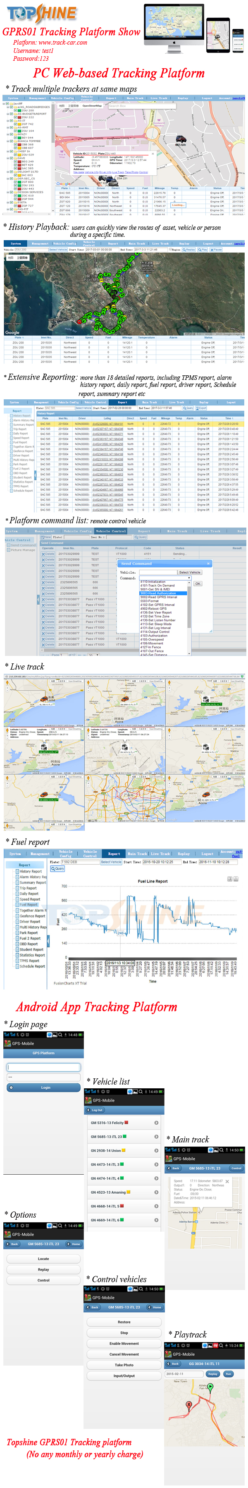Click first Delete icon in Send Command table

coord(48,553)
